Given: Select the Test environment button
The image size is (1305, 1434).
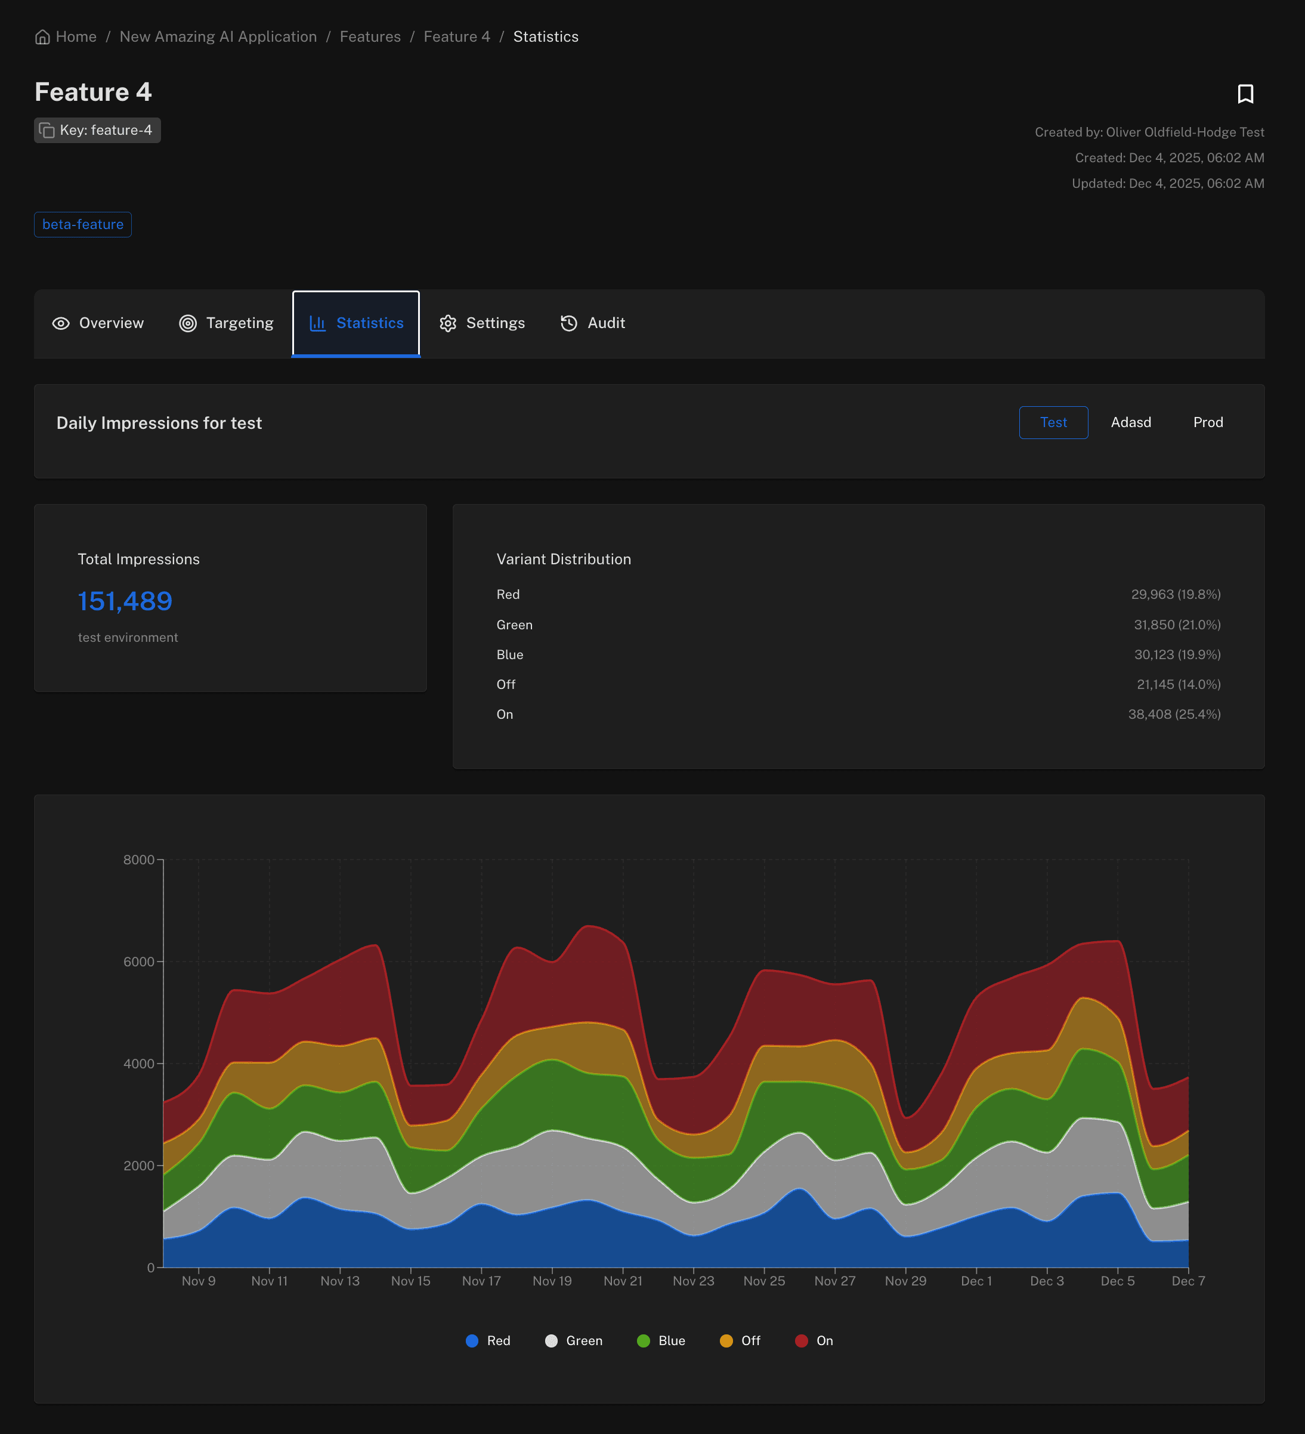Looking at the screenshot, I should (1053, 422).
